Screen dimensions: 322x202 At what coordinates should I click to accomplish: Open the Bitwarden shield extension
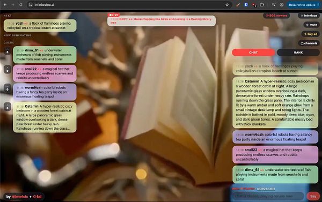(x=246, y=5)
